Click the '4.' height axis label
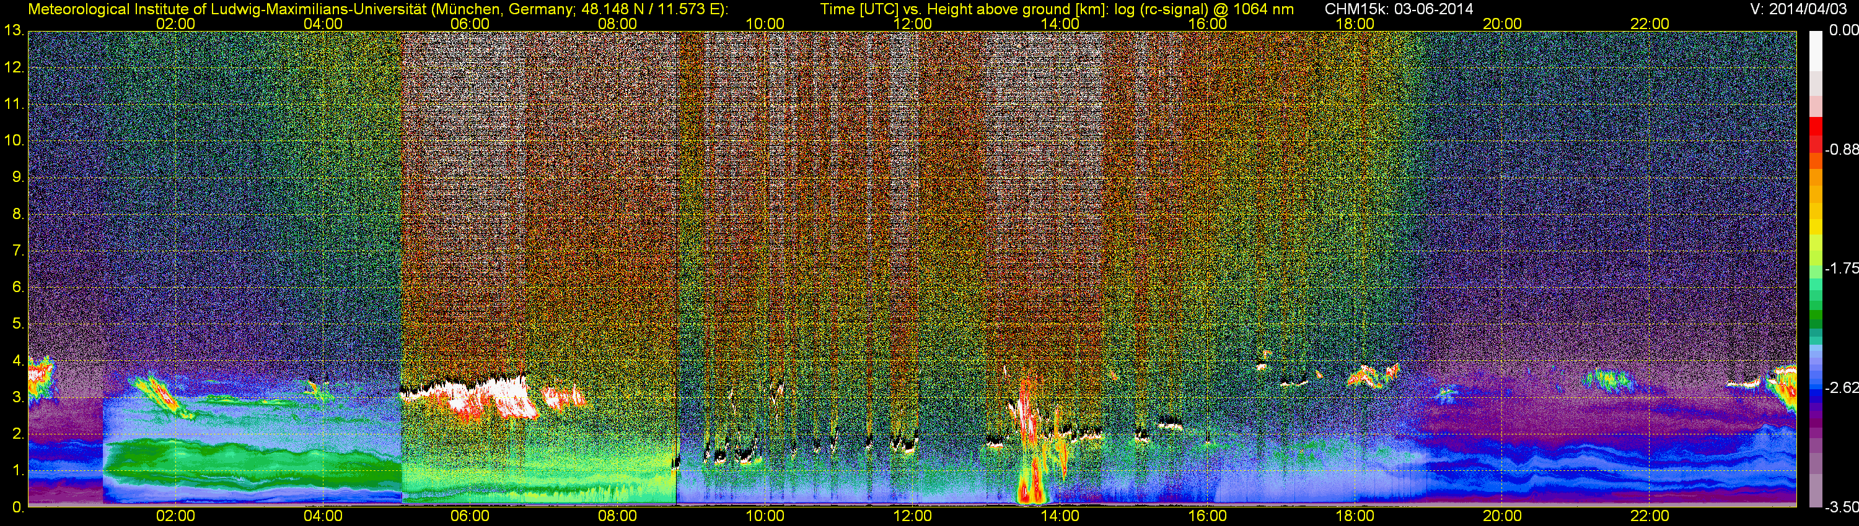The width and height of the screenshot is (1859, 526). [x=18, y=360]
